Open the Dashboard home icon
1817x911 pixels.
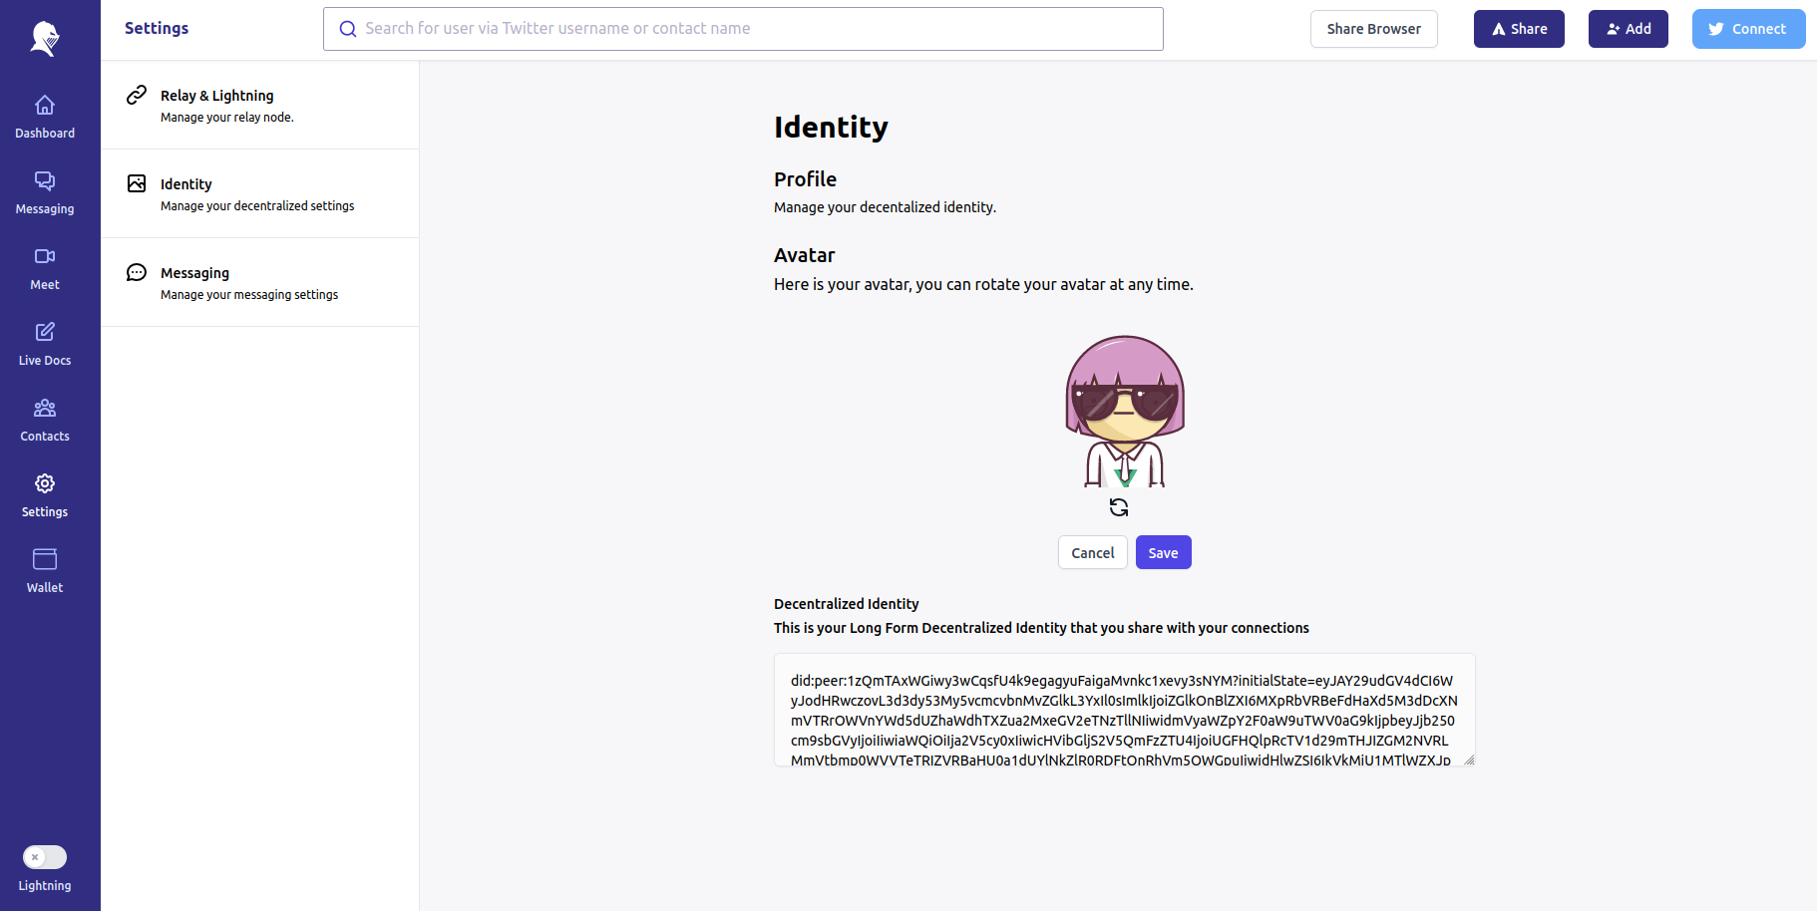45,106
